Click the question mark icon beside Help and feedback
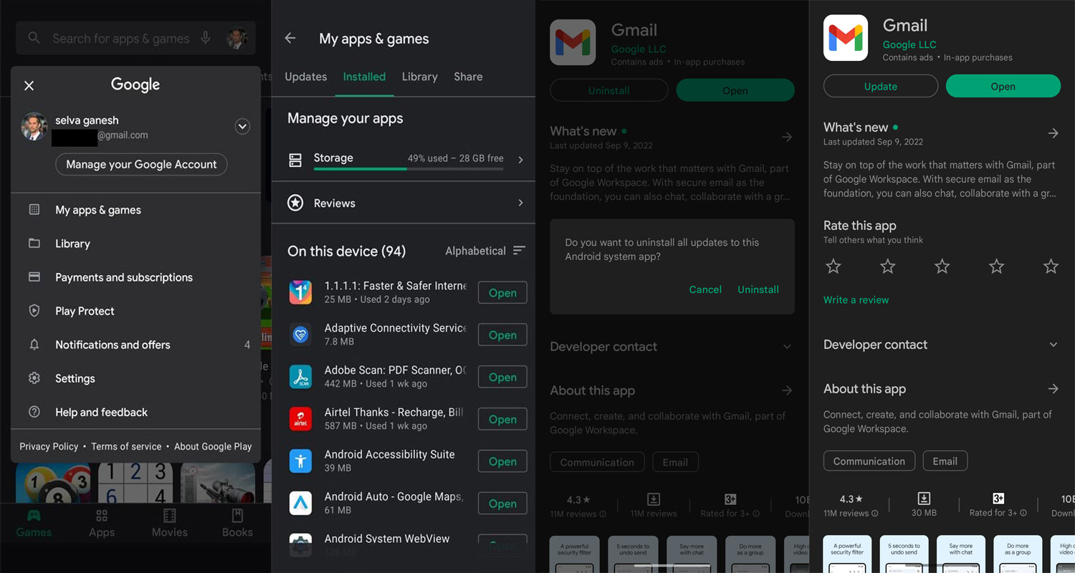 pos(34,412)
